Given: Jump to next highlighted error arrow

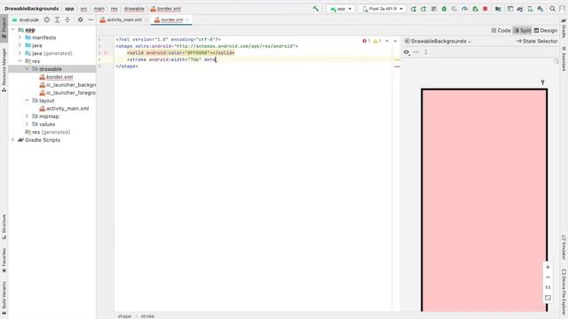Looking at the screenshot, I should (x=395, y=42).
